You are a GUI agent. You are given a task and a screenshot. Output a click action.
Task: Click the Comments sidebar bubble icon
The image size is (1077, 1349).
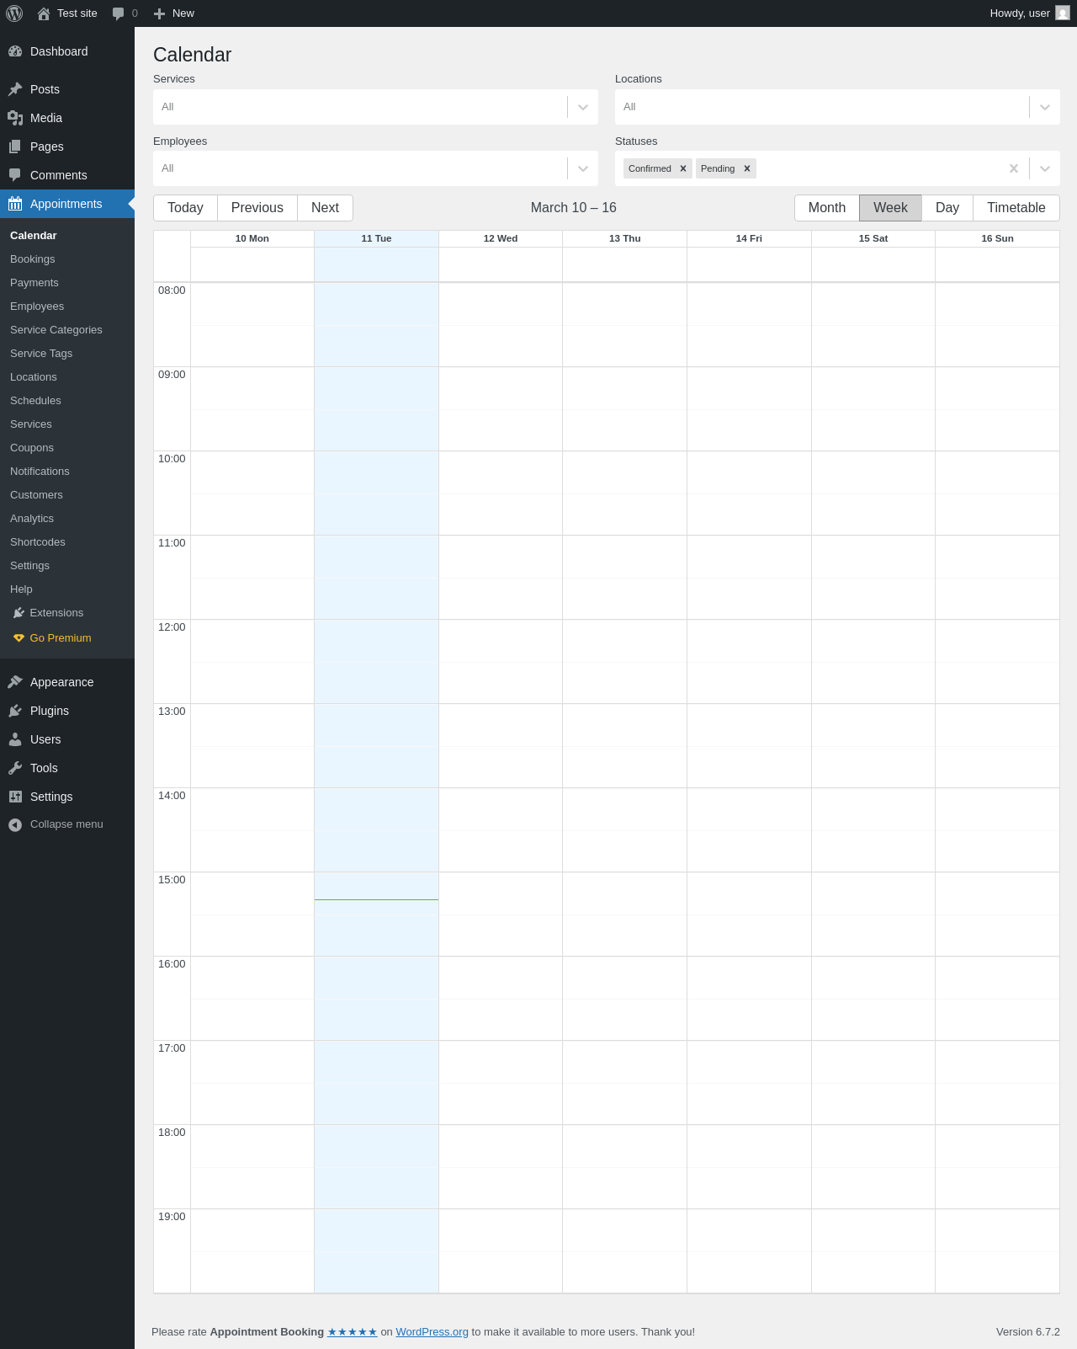[x=15, y=175]
